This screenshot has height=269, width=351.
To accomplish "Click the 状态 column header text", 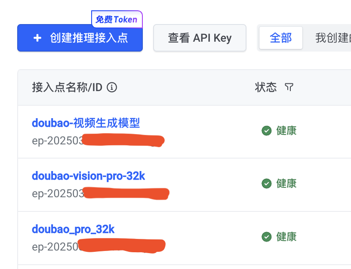I will click(x=266, y=88).
